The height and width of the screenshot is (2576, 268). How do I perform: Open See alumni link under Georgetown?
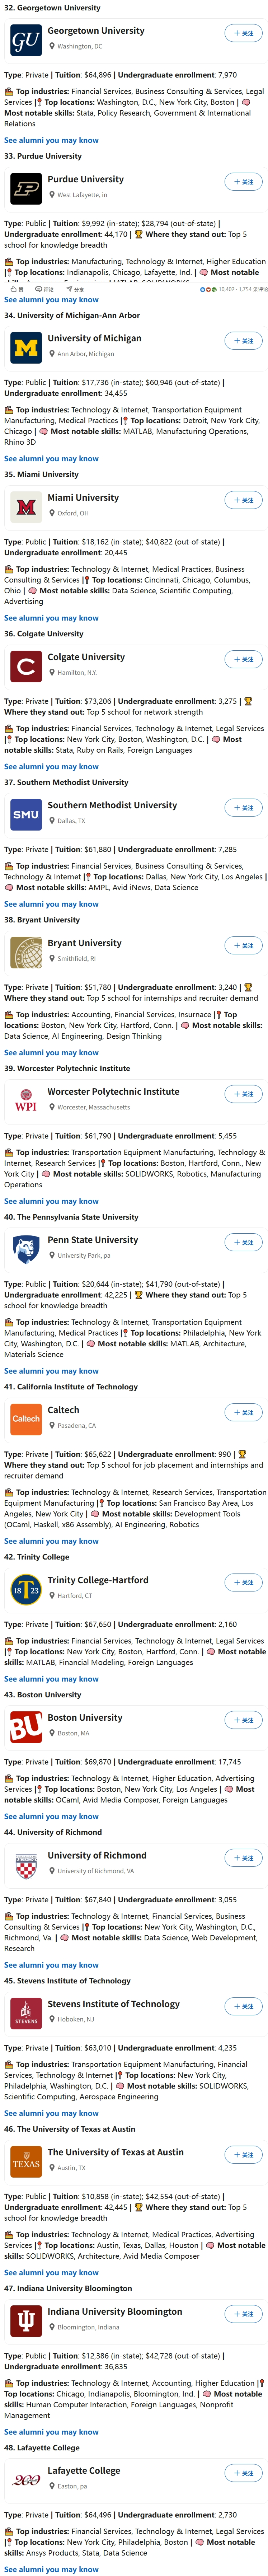pos(51,140)
